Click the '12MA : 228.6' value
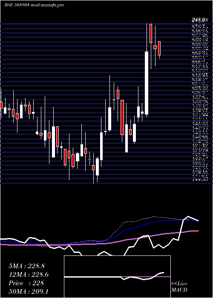The height and width of the screenshot is (298, 213). pyautogui.click(x=29, y=275)
